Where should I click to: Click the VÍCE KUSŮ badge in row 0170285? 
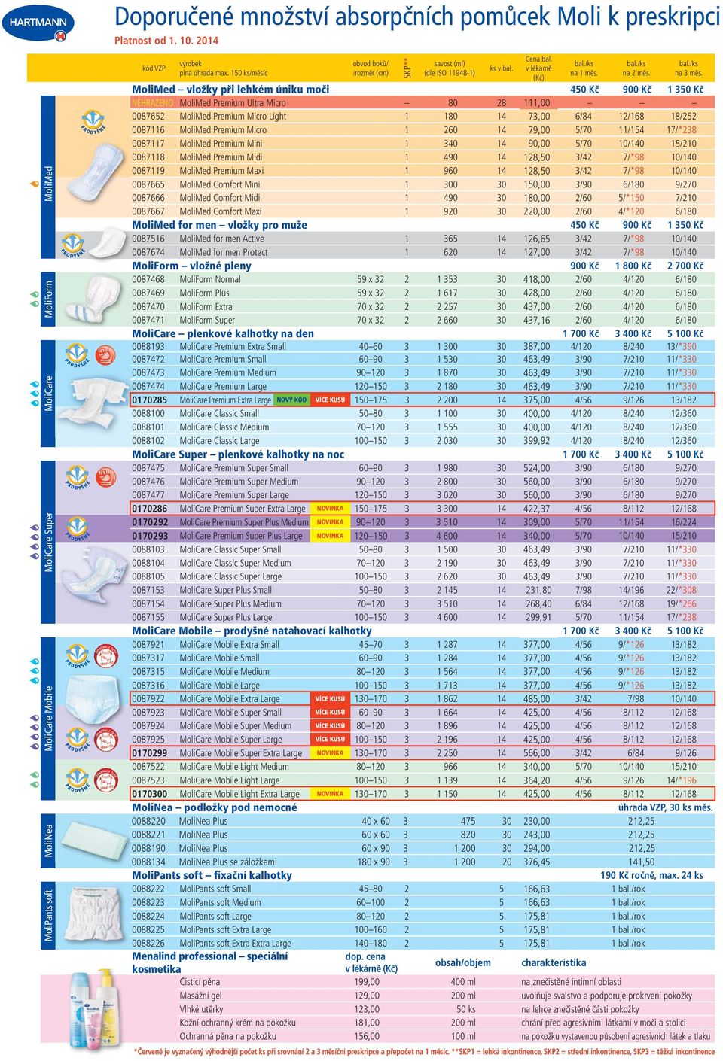[x=330, y=400]
